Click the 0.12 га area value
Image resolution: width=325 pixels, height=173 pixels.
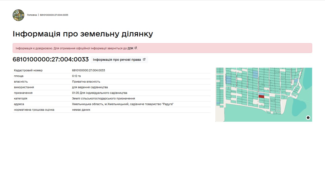click(x=76, y=76)
